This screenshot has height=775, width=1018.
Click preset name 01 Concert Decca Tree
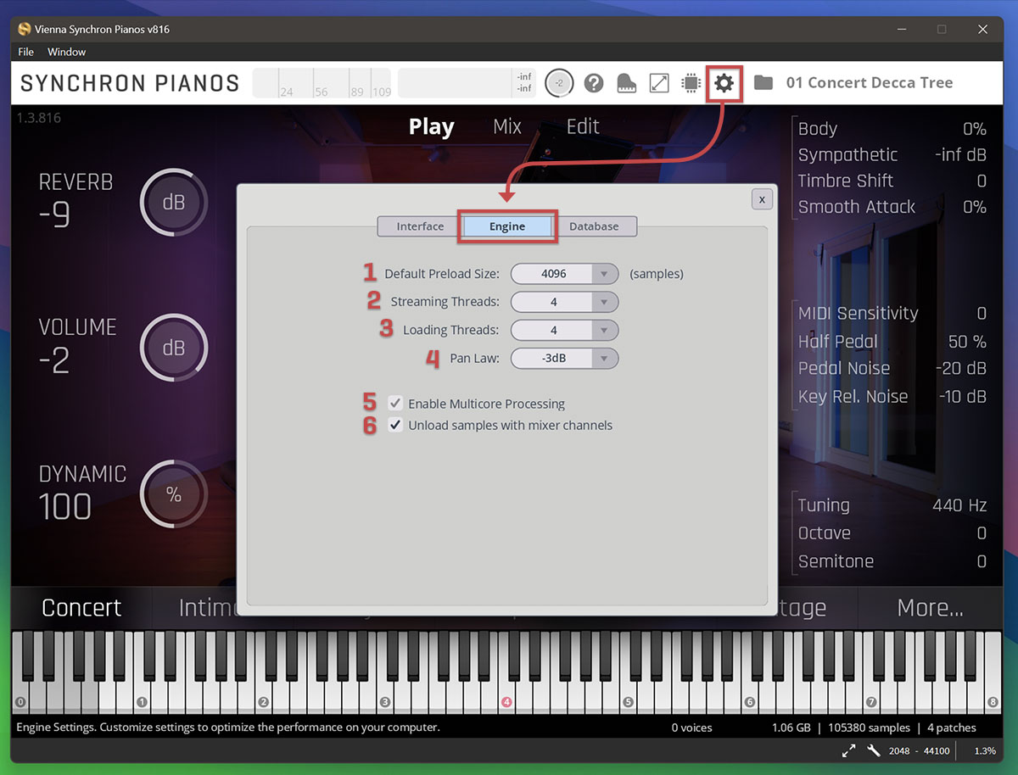(870, 83)
